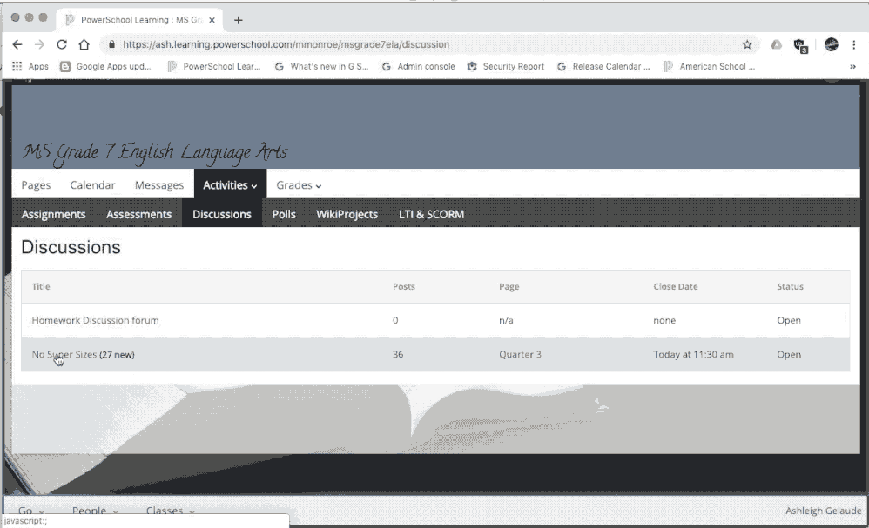Show more bookmarks with overflow chevron
Screen dimensions: 869x528
[x=852, y=66]
